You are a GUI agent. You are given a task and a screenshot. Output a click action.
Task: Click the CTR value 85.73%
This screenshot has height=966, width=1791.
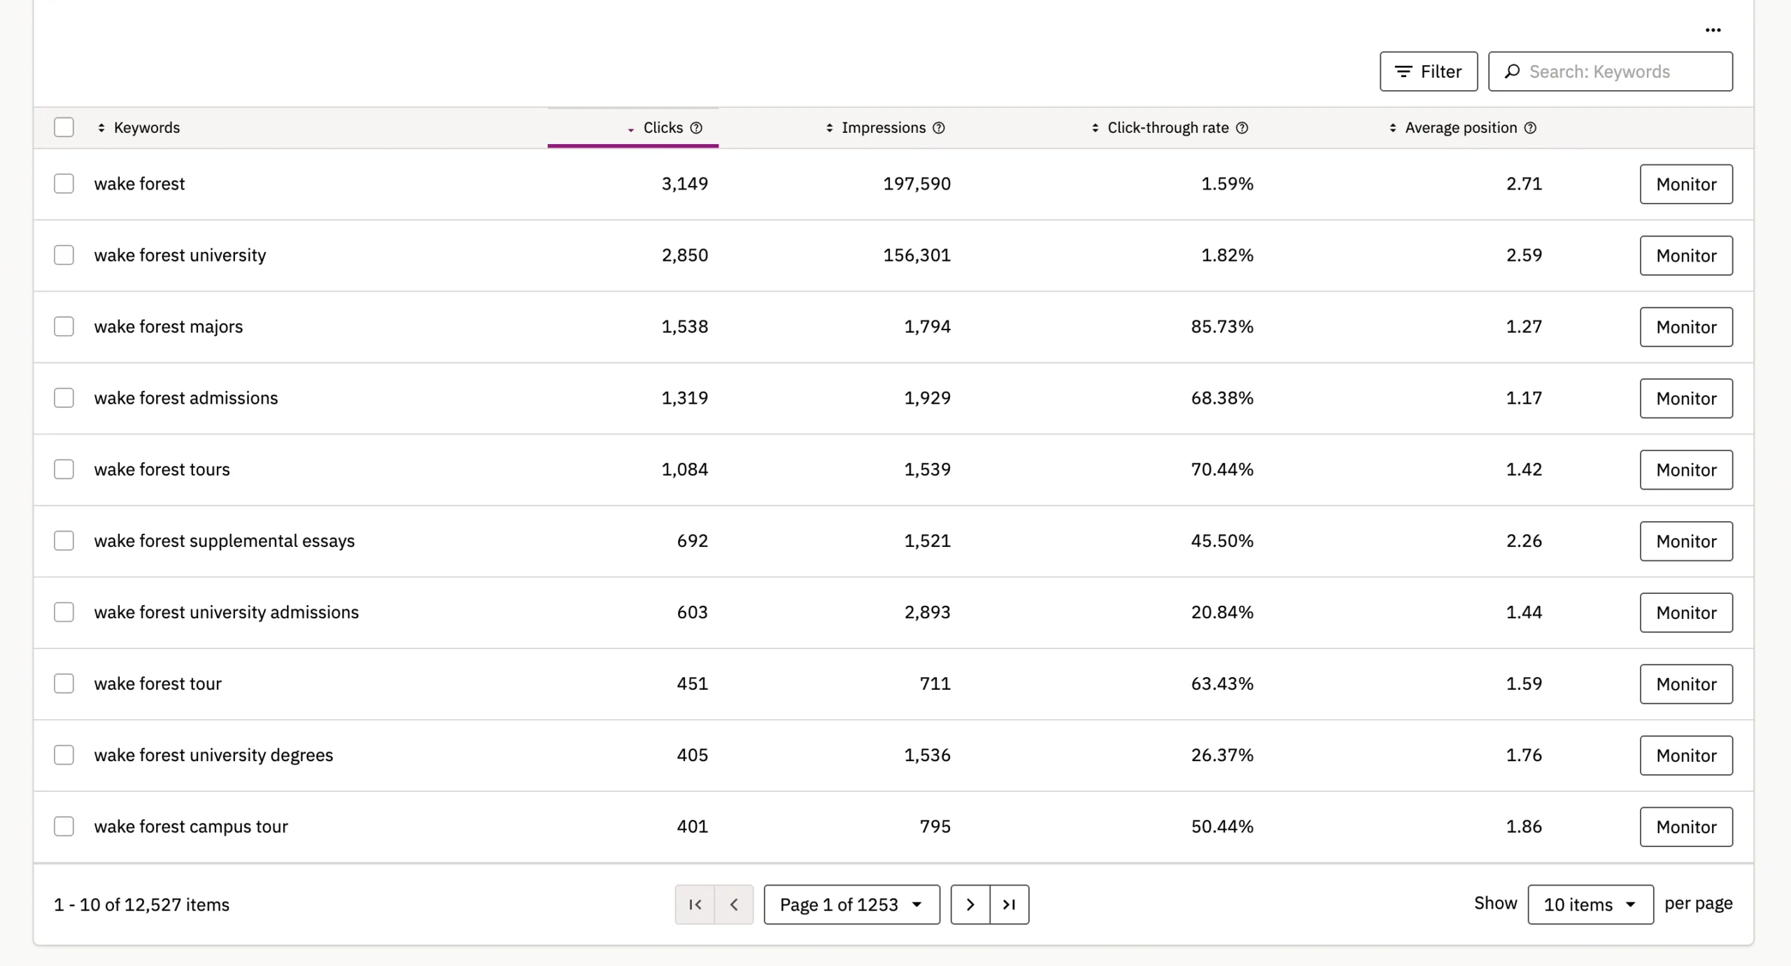click(1222, 327)
